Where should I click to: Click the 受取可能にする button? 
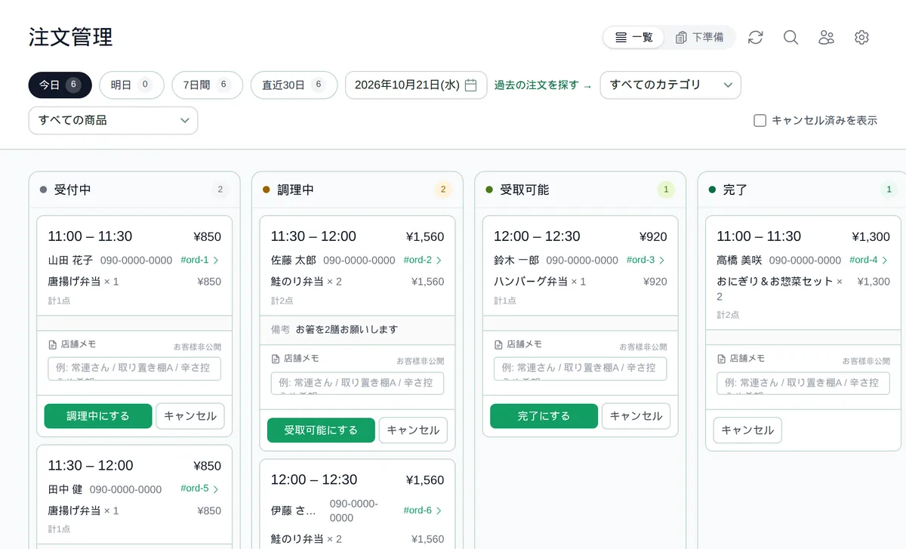coord(321,430)
